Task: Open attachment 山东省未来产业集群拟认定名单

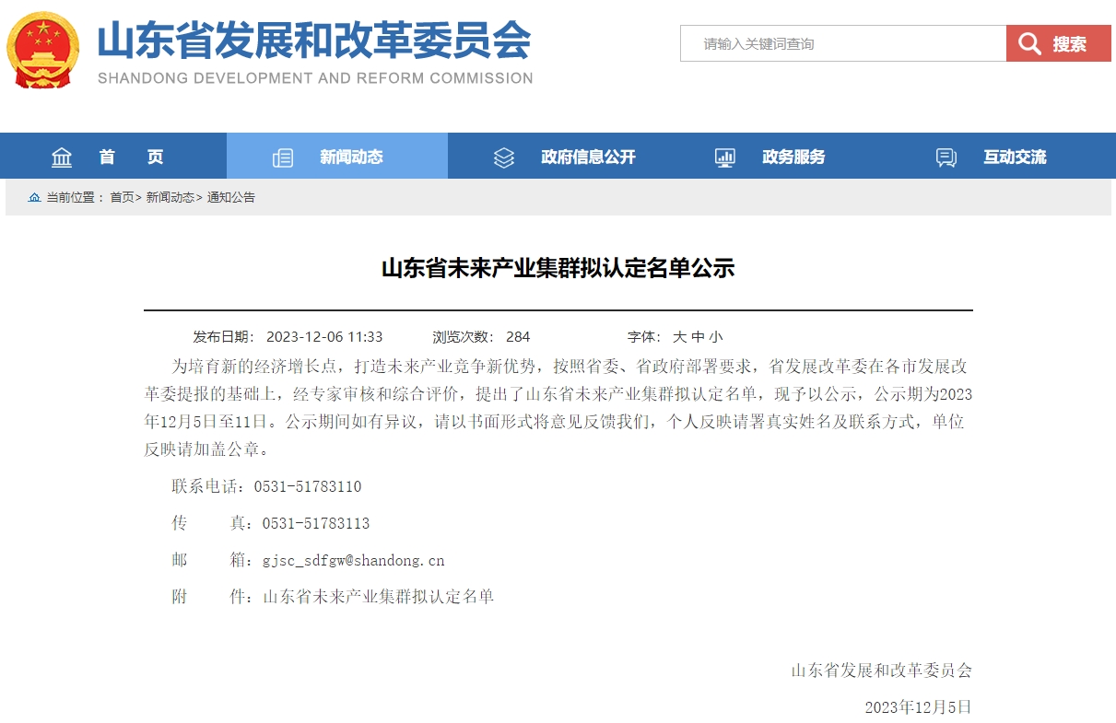Action: 379,597
